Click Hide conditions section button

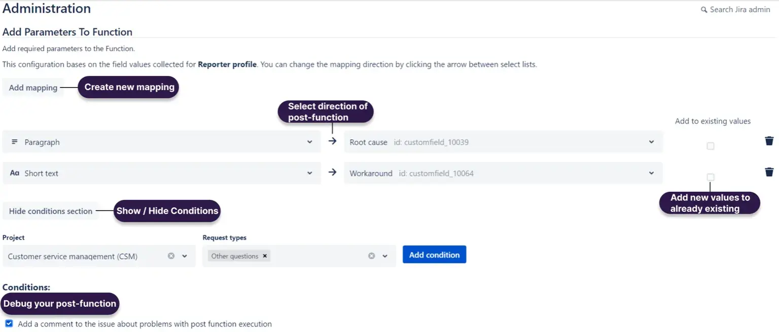pyautogui.click(x=51, y=211)
